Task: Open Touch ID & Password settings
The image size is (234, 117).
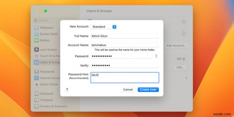Action: coord(47,56)
